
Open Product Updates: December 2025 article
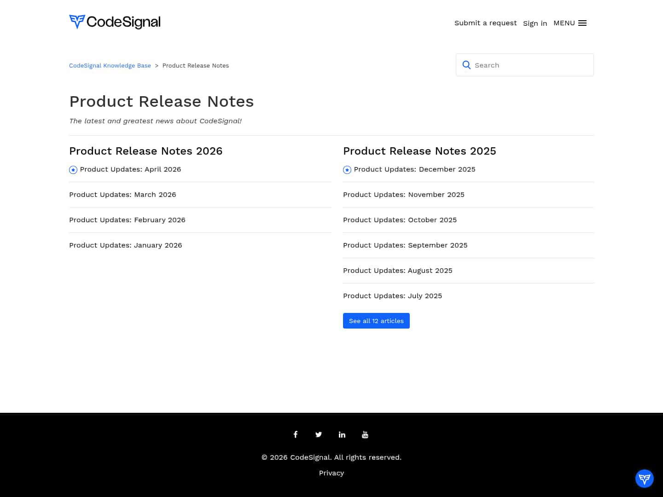point(414,169)
